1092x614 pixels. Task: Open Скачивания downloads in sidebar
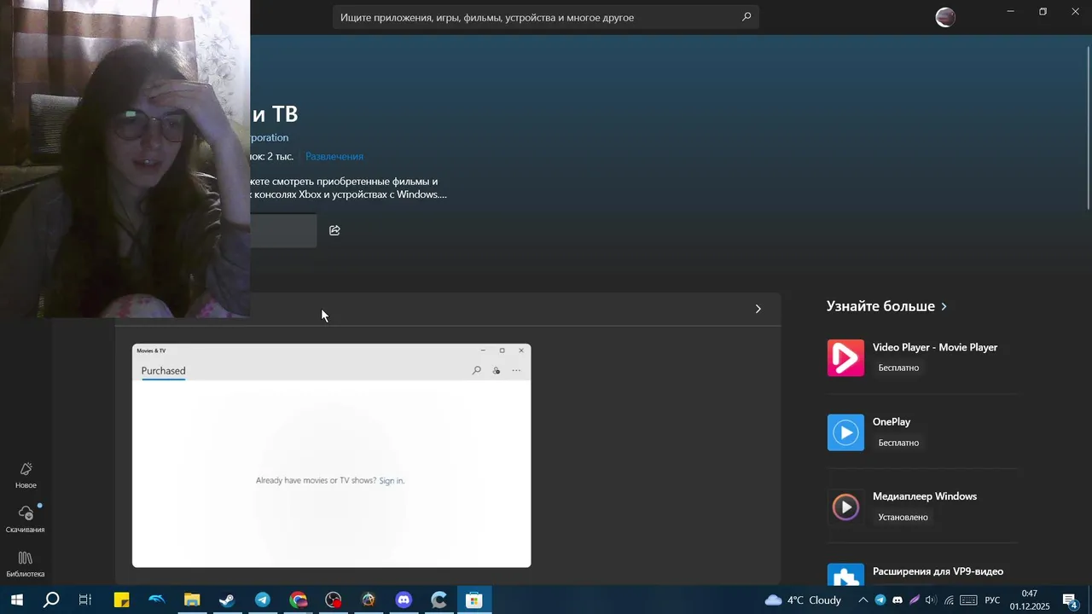[x=26, y=519]
